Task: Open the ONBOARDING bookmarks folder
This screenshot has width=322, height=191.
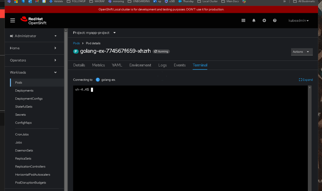Action: tap(139, 2)
